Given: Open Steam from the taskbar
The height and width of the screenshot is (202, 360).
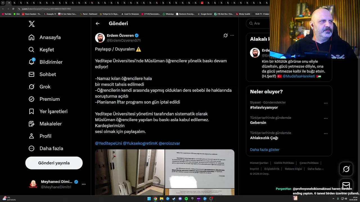Looking at the screenshot, I should (x=174, y=199).
